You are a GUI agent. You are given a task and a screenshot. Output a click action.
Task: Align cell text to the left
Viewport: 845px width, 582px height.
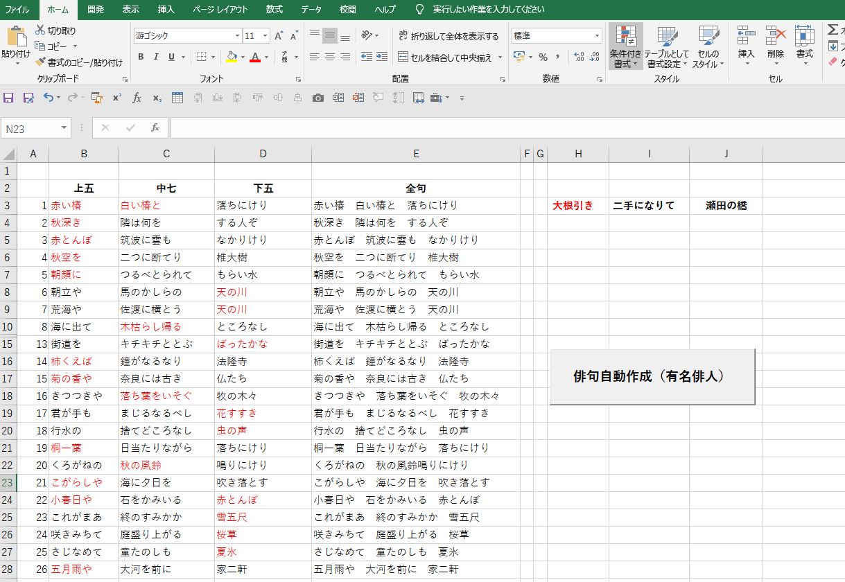[315, 57]
